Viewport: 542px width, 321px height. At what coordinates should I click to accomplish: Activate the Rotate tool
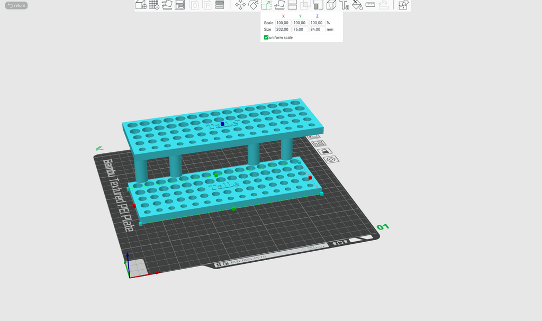(x=254, y=4)
